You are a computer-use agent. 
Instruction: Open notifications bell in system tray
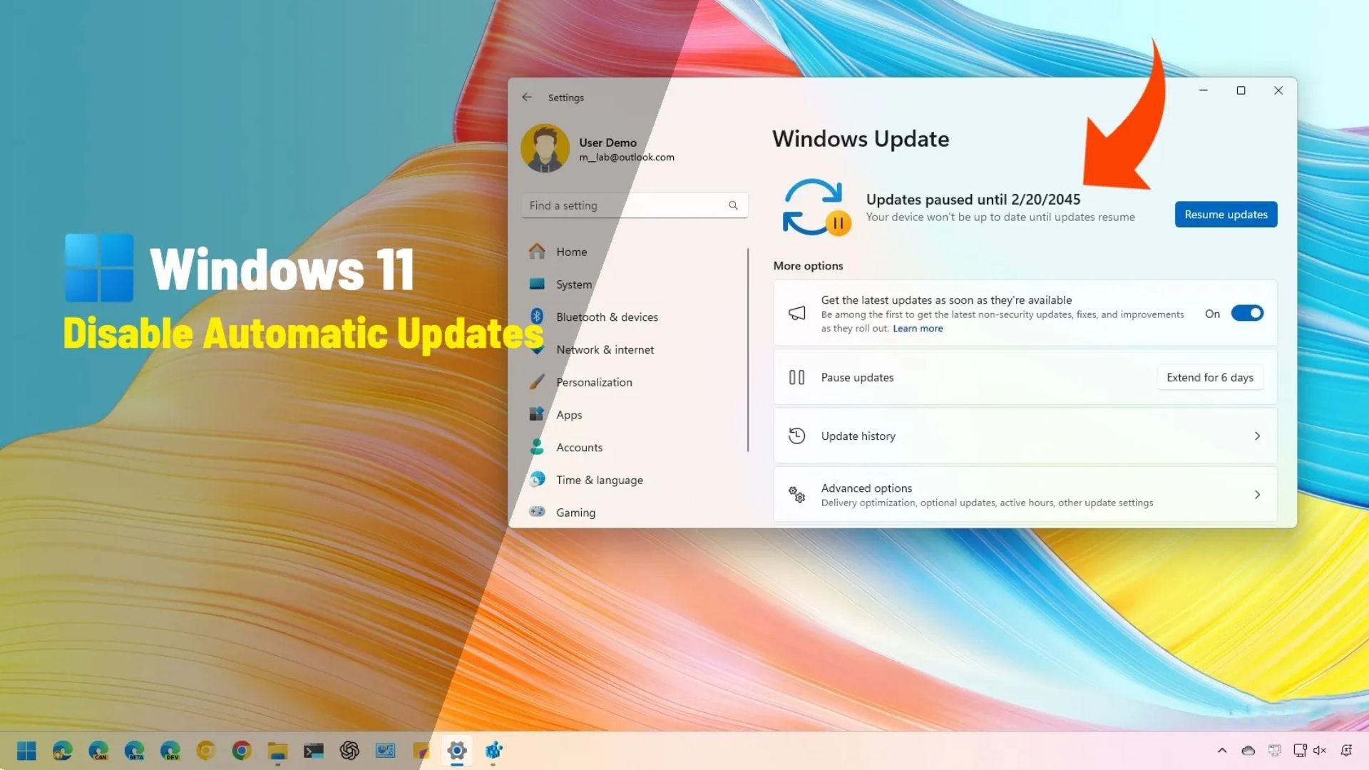point(1346,751)
